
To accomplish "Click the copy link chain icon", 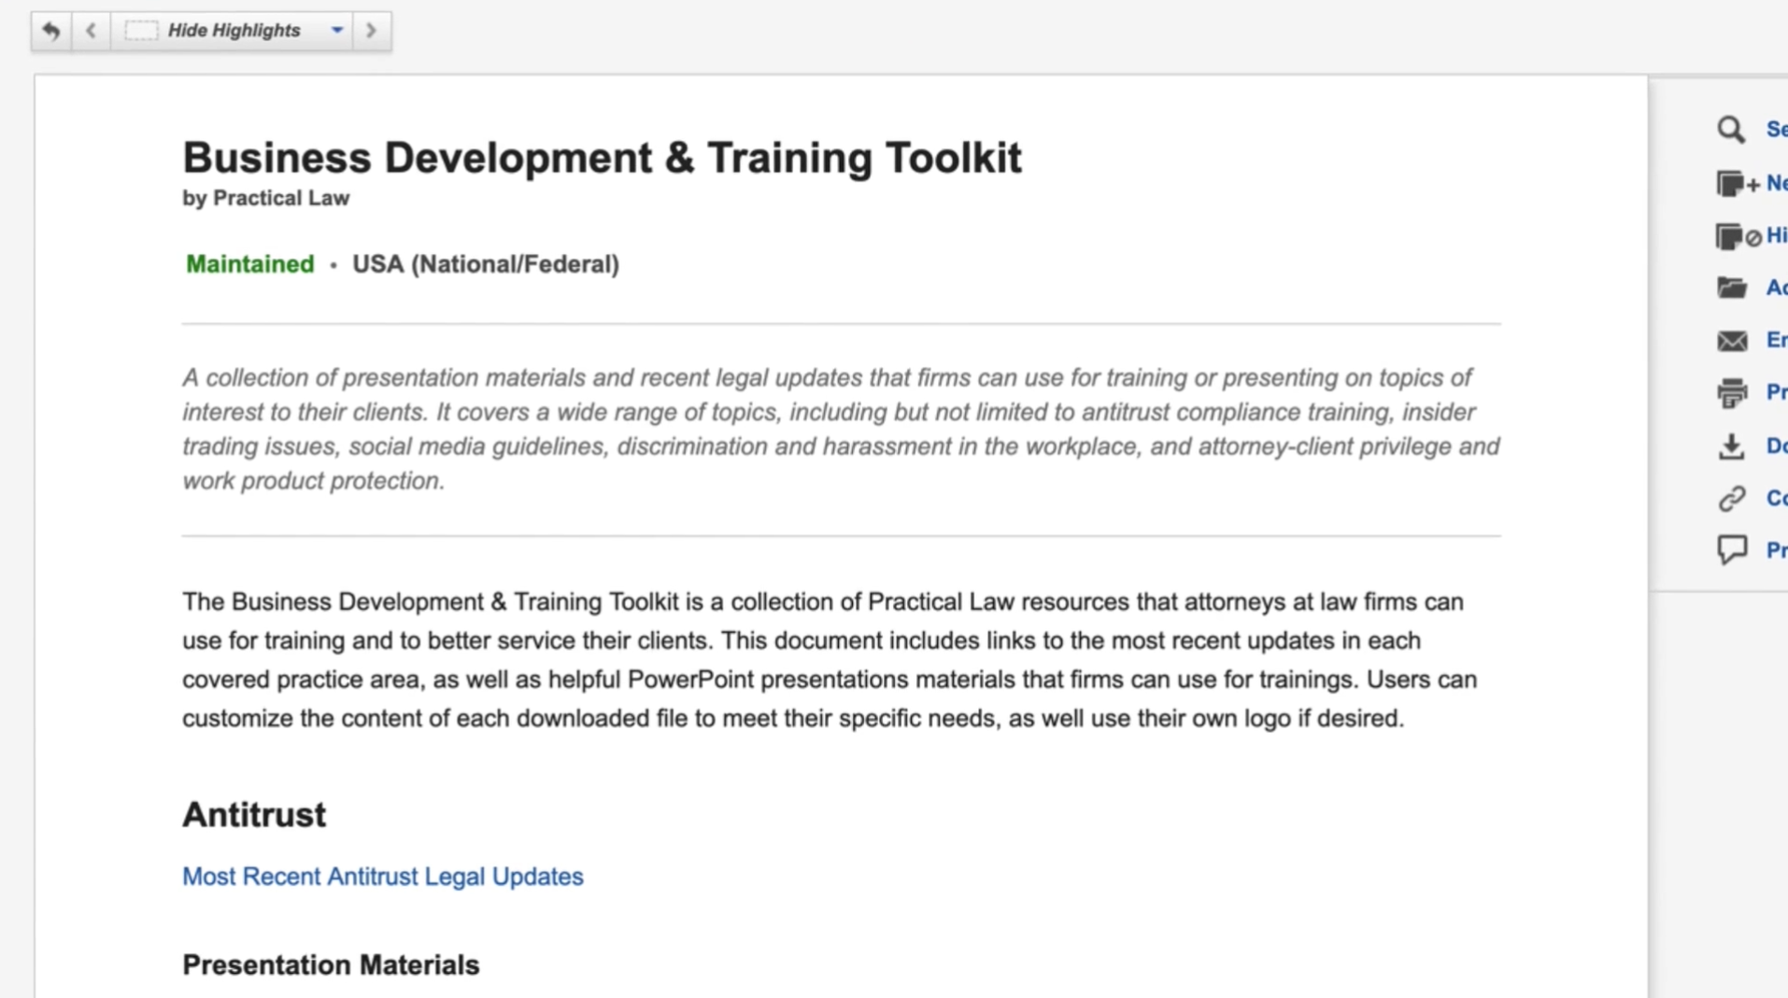I will click(x=1732, y=499).
